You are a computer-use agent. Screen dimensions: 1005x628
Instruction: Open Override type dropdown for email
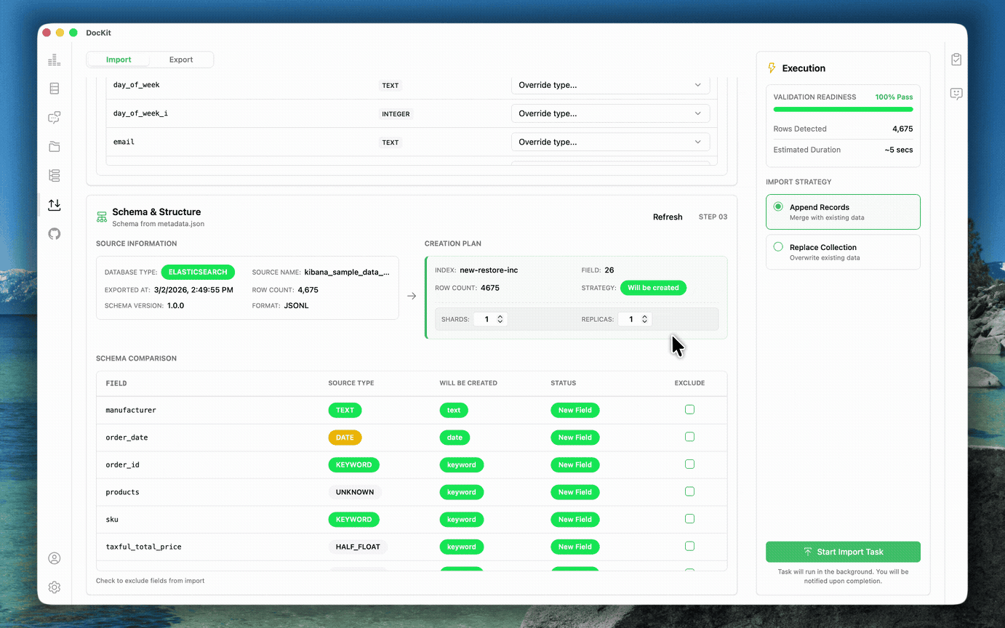point(610,142)
